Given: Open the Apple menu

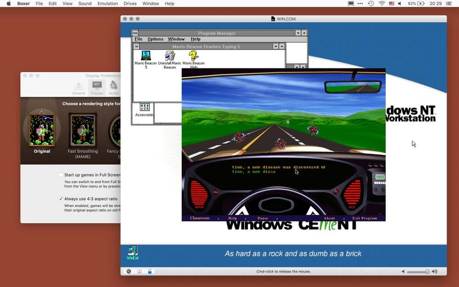Looking at the screenshot, I should point(8,4).
